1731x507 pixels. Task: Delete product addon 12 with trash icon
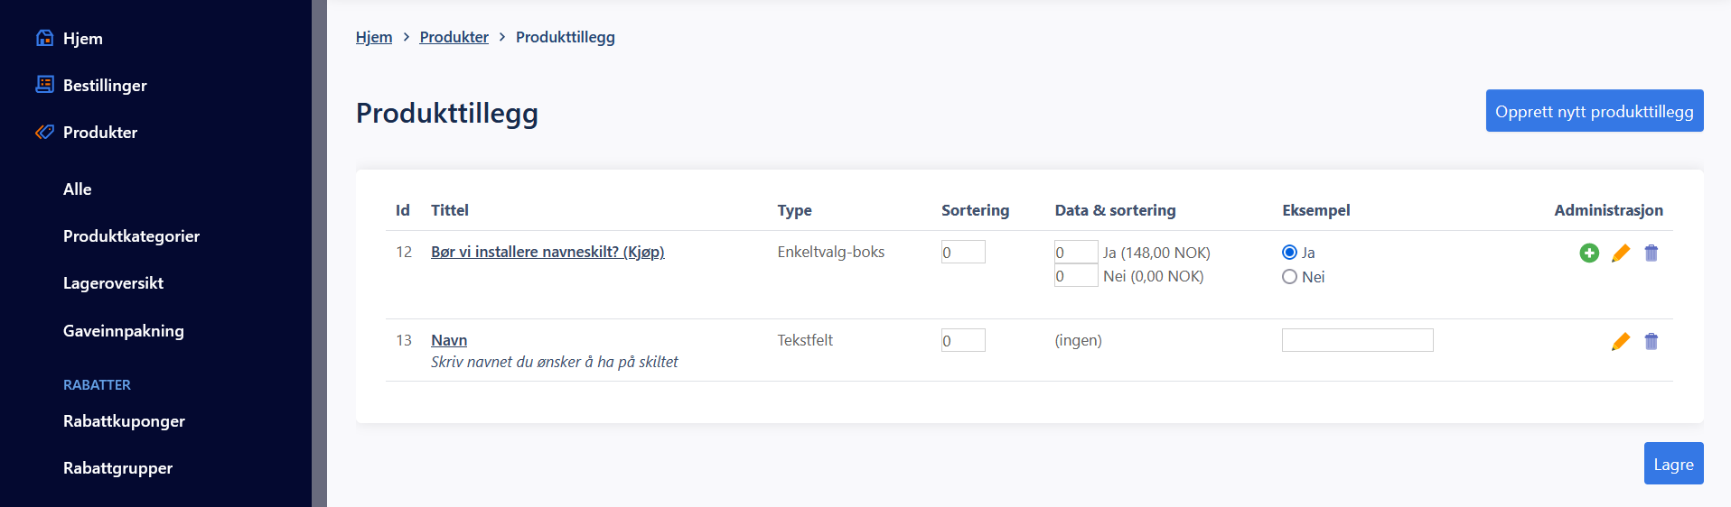[1651, 253]
